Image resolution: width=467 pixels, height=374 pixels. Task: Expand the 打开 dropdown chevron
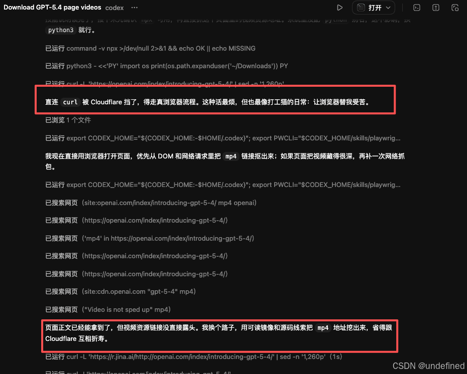tap(388, 8)
